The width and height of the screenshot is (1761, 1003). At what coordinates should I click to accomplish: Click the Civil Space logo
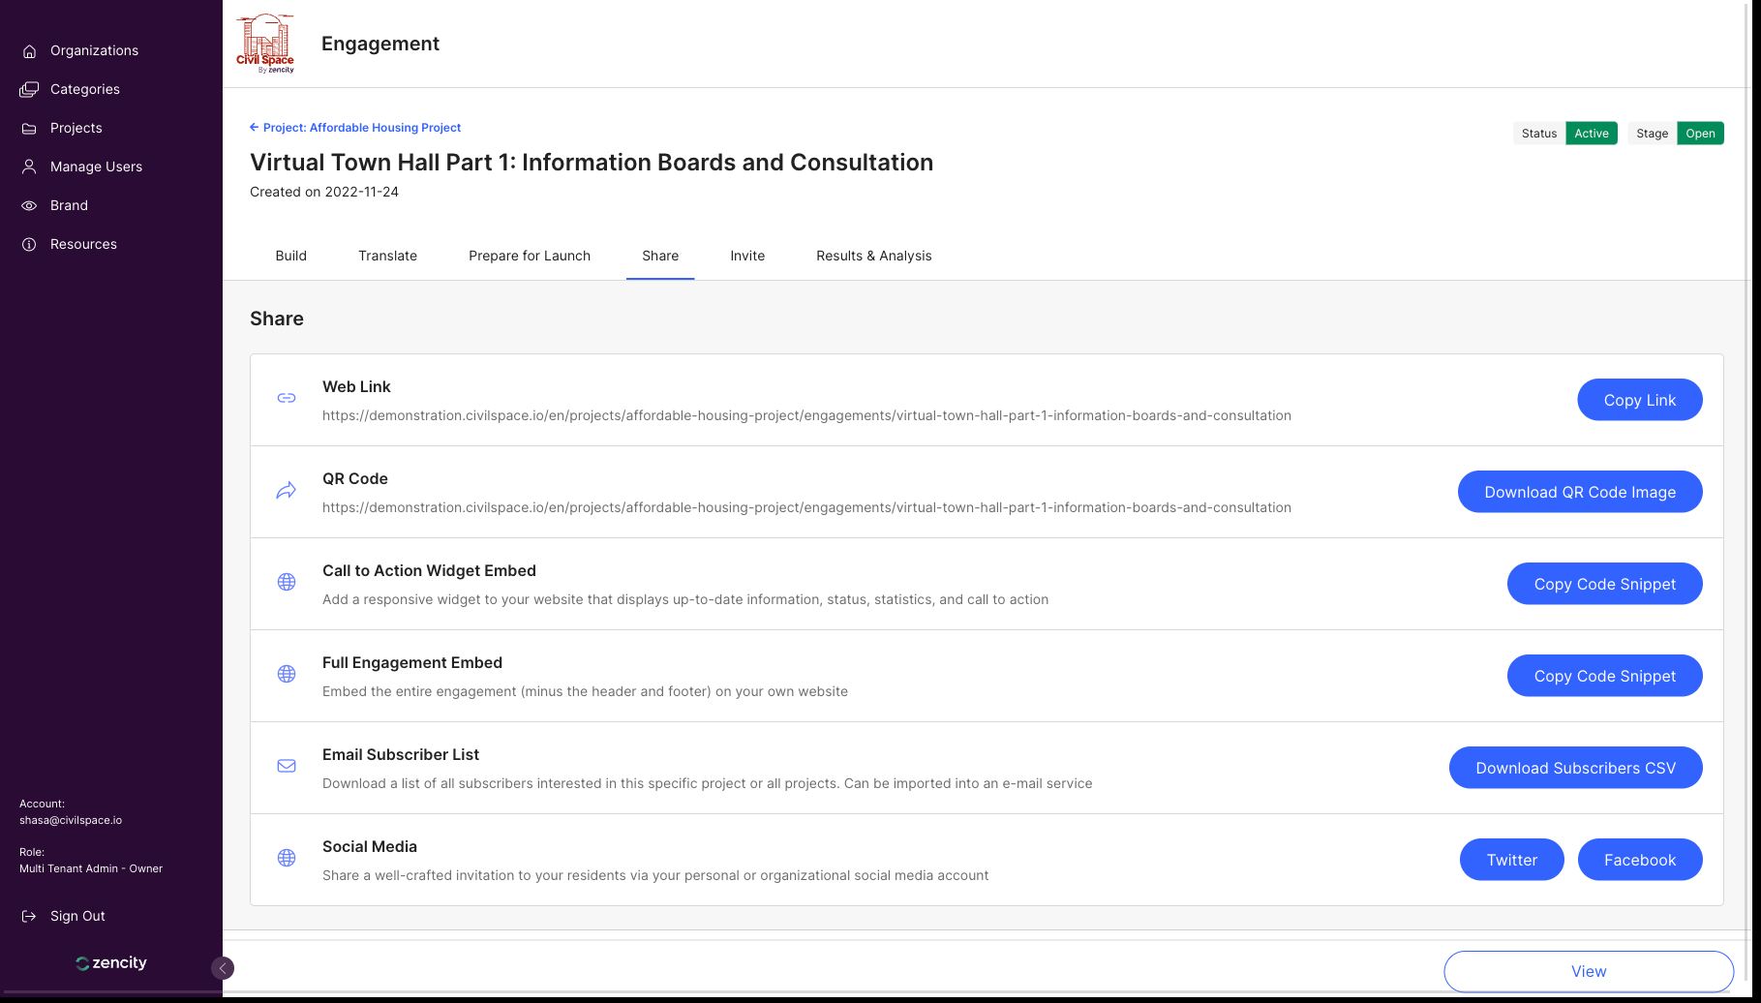click(x=264, y=44)
